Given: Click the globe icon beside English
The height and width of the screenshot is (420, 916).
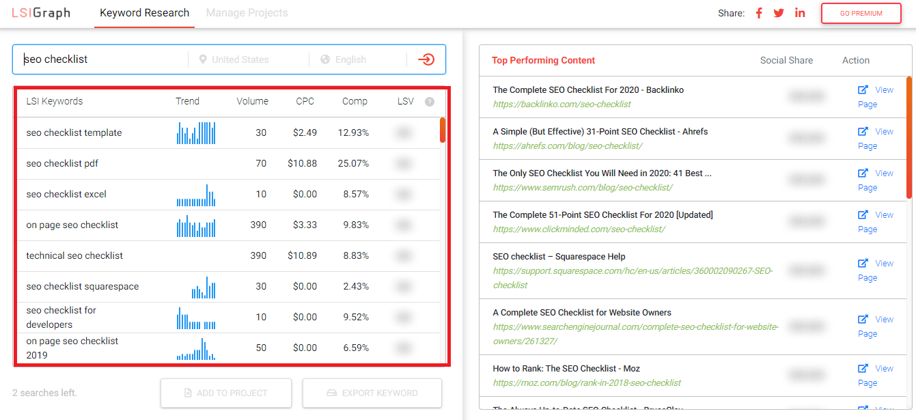Looking at the screenshot, I should 325,59.
